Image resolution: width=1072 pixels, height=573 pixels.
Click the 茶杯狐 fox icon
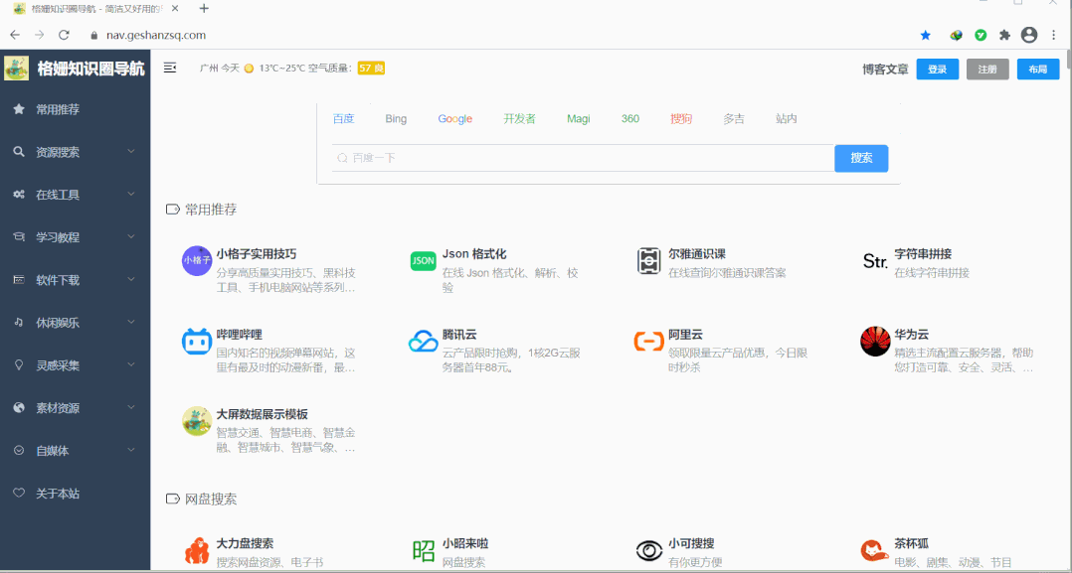tap(875, 550)
